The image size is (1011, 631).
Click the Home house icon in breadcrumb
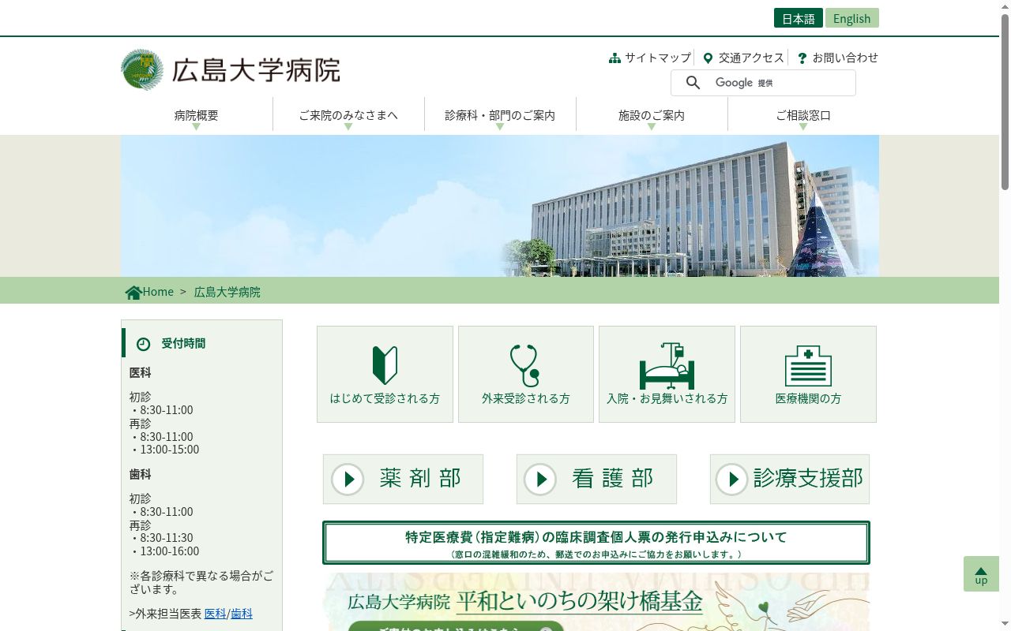coord(133,292)
